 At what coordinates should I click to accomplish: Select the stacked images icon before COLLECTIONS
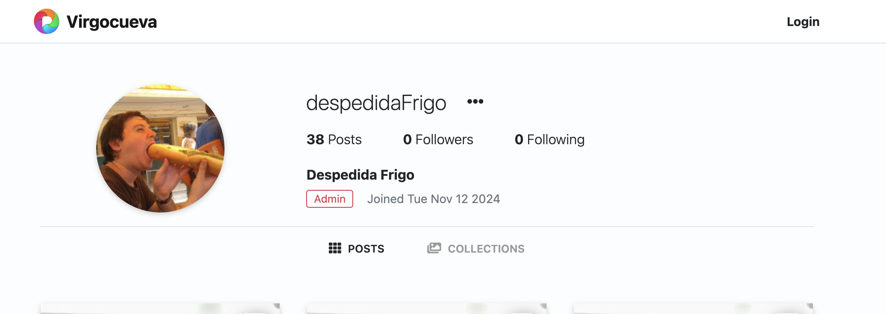click(x=434, y=248)
